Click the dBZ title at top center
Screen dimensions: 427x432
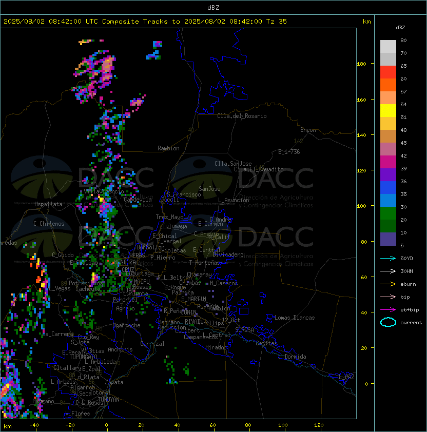213,7
